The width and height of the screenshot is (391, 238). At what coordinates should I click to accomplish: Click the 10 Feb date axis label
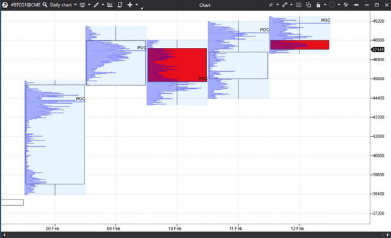click(175, 229)
